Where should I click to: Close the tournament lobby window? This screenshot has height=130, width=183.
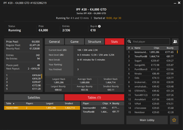179,3
